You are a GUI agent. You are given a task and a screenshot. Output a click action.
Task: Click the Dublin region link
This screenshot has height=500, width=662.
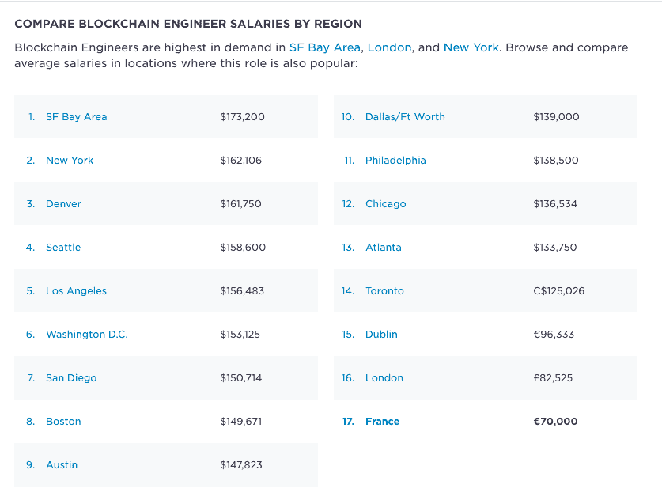point(381,334)
